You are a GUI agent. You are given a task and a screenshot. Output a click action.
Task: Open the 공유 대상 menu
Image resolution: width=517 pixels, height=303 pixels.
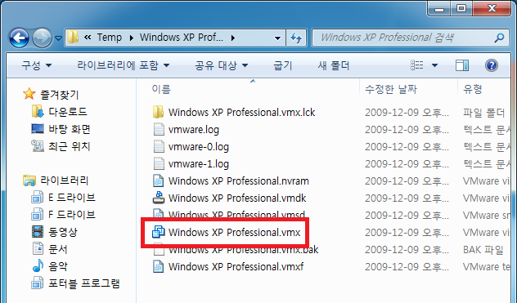point(221,65)
